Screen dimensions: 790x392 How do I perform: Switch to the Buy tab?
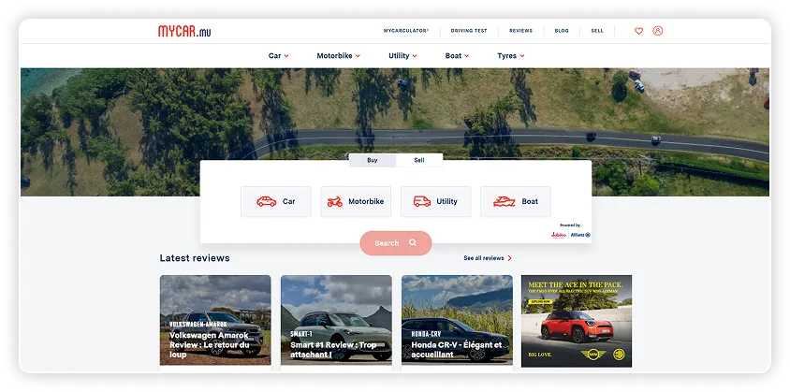click(372, 160)
